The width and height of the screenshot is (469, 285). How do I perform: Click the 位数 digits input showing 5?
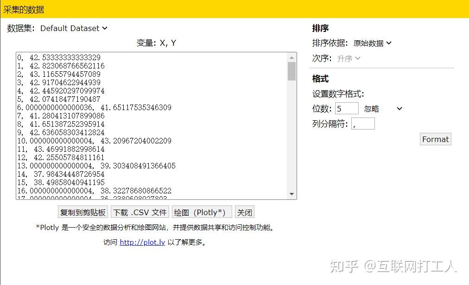(x=347, y=108)
